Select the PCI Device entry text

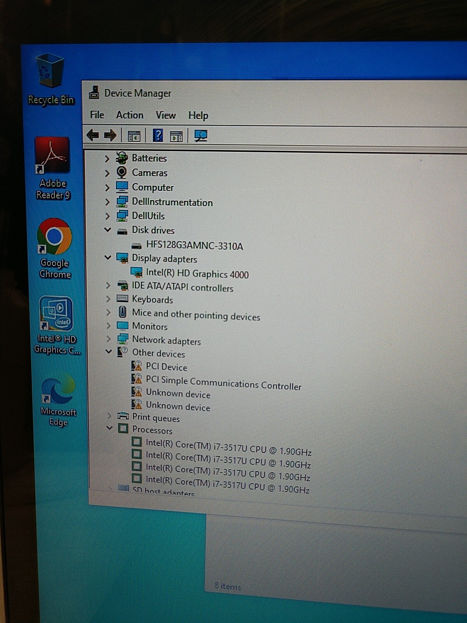pos(166,367)
